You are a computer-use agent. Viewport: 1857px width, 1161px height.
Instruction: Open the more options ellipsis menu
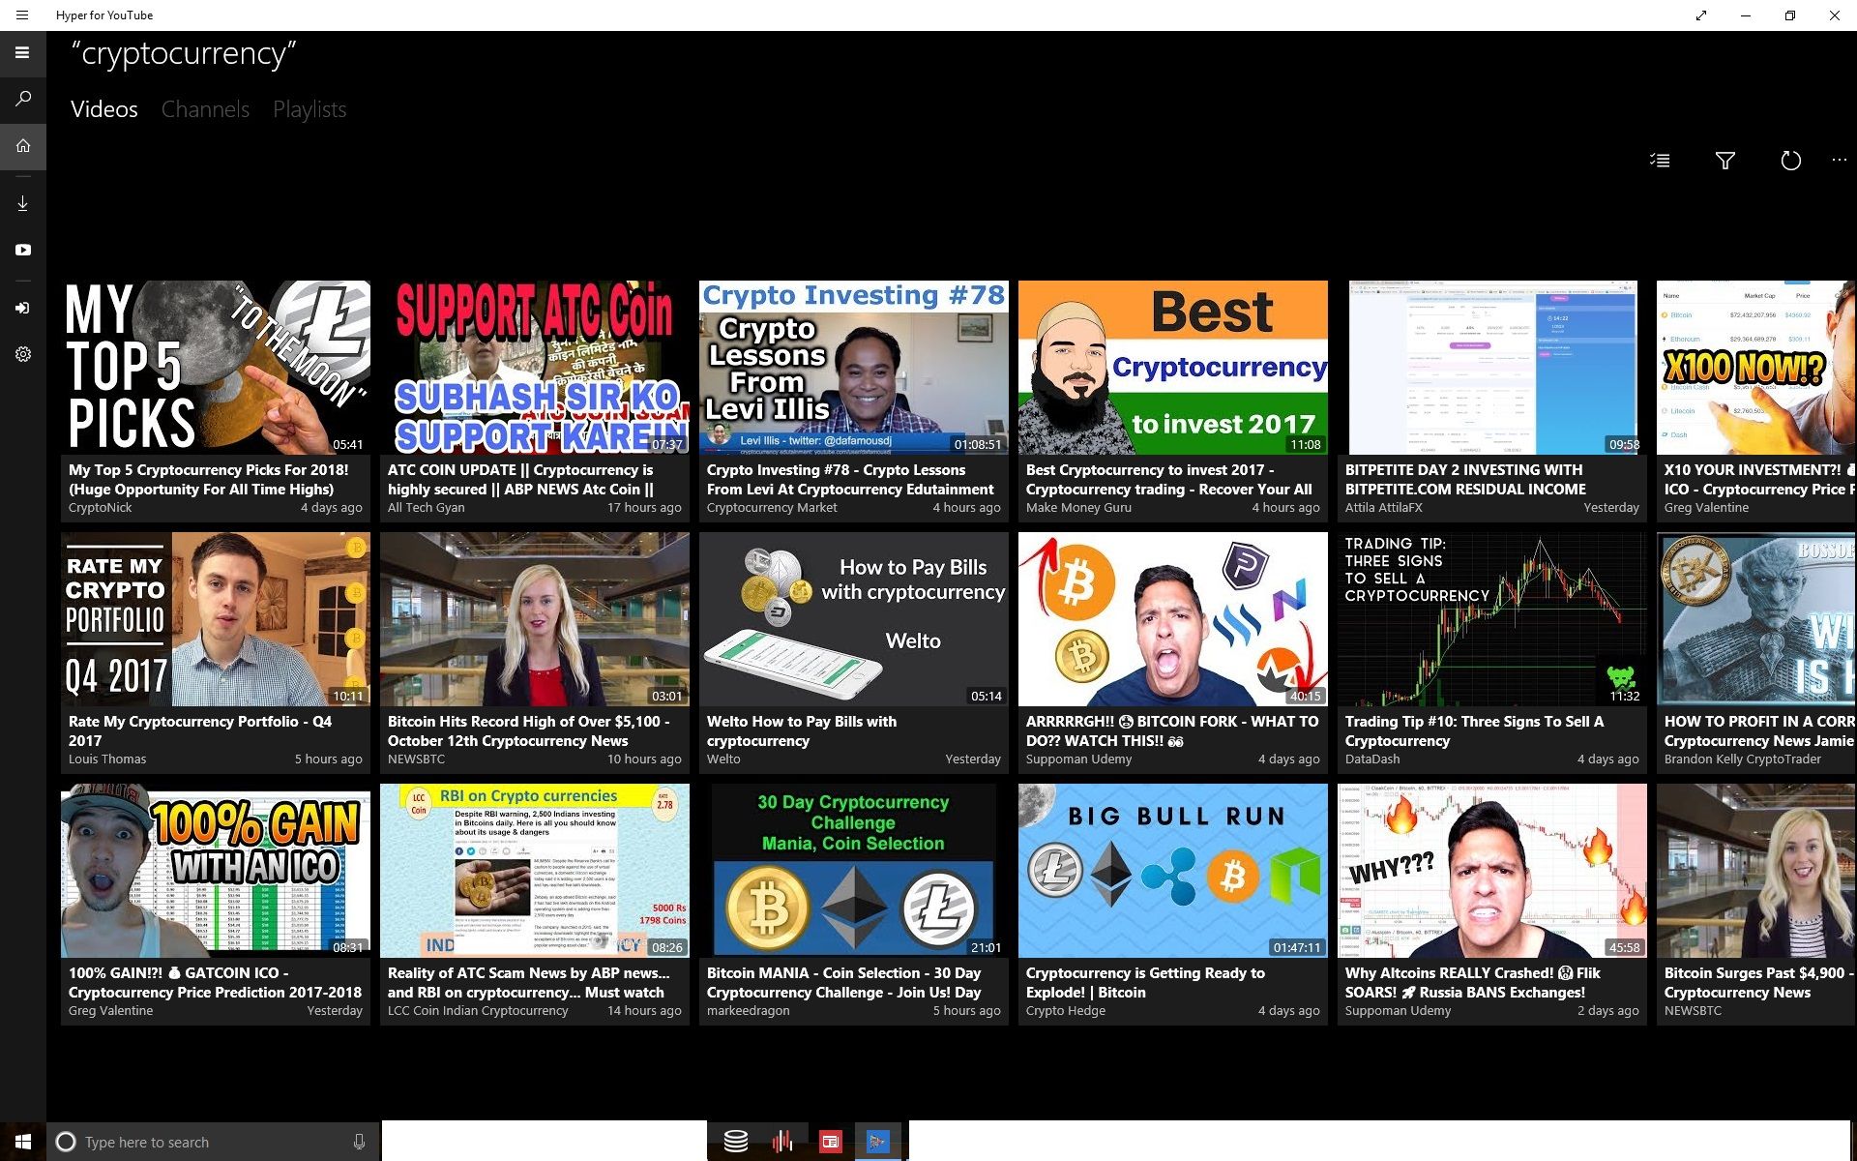pyautogui.click(x=1839, y=161)
